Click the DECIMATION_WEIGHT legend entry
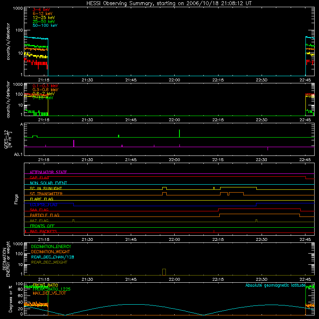 pyautogui.click(x=51, y=252)
